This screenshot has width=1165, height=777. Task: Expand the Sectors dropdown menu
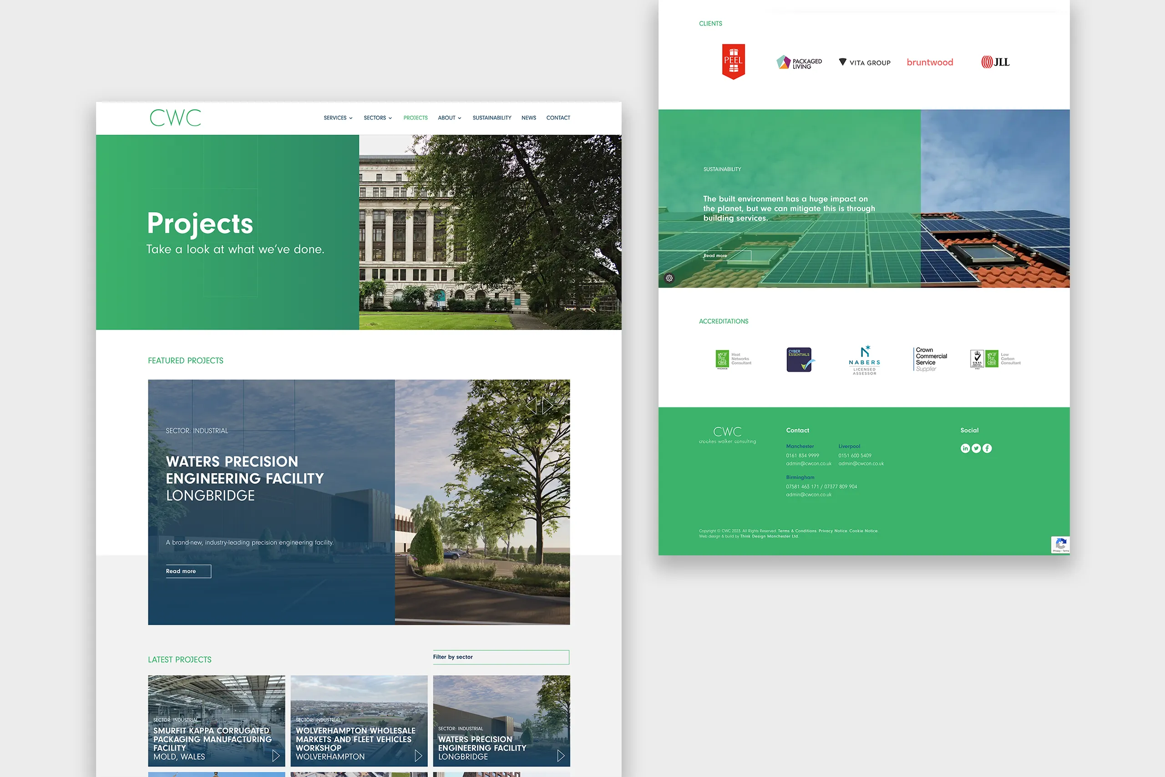pos(378,118)
